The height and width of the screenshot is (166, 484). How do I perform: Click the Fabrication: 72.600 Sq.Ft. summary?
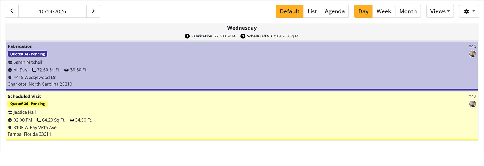point(214,36)
